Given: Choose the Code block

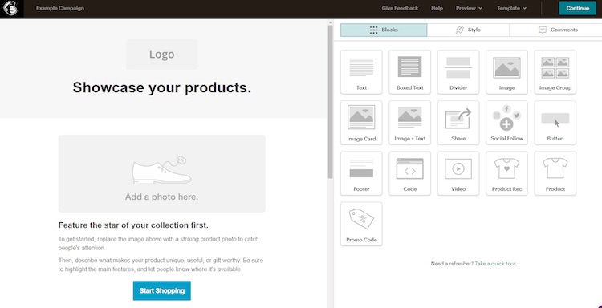Looking at the screenshot, I should pyautogui.click(x=409, y=173).
